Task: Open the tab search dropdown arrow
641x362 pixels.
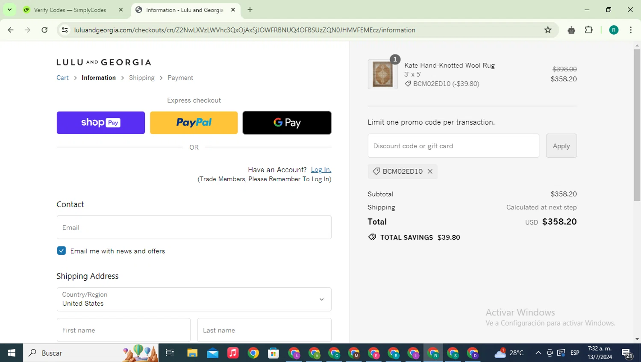Action: 9,9
